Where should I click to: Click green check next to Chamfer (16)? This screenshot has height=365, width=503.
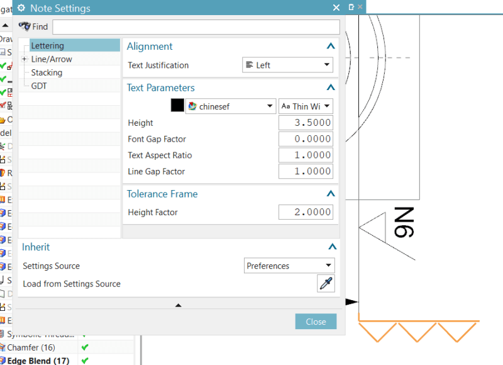tap(85, 347)
